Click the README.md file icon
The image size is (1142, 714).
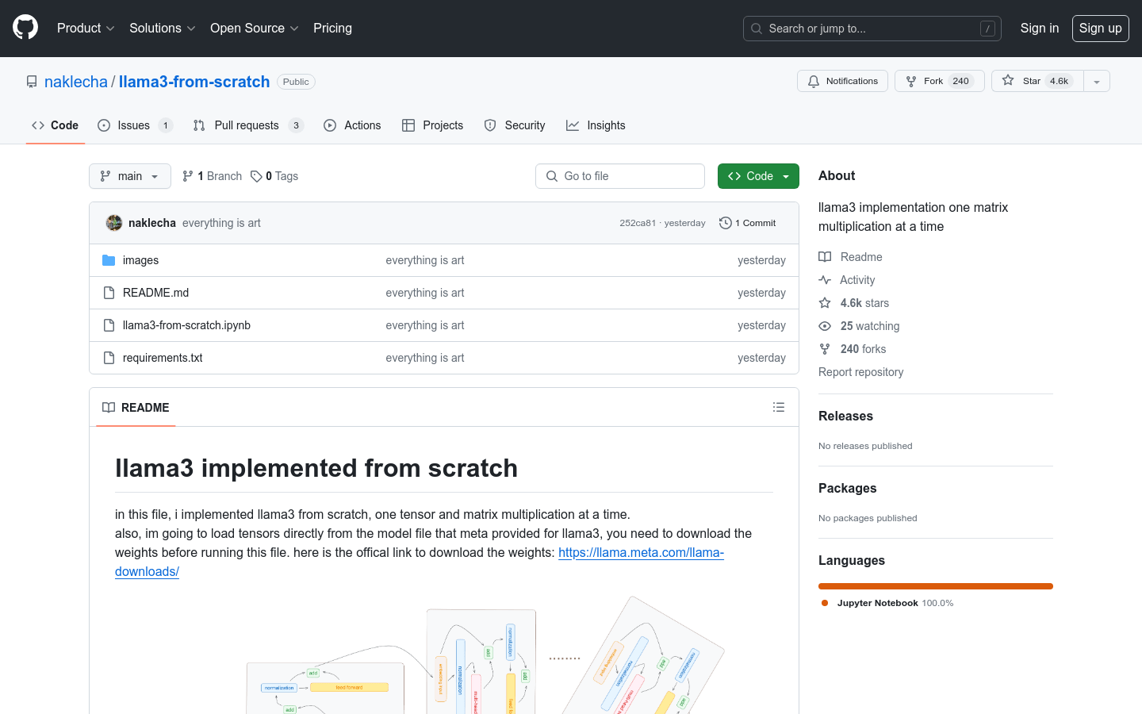[x=109, y=293]
